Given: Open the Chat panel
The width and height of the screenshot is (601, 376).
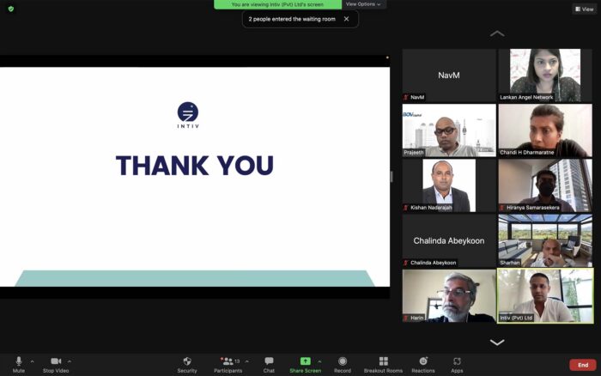Looking at the screenshot, I should click(269, 364).
